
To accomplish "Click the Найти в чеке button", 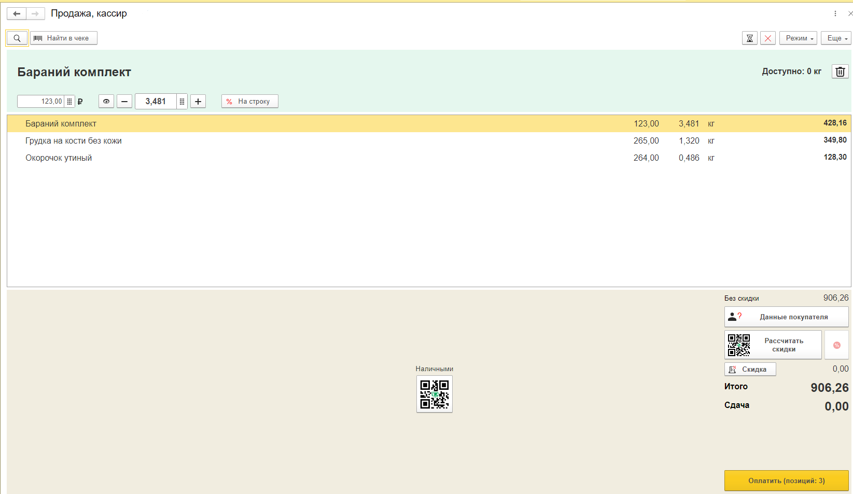I will [x=64, y=38].
